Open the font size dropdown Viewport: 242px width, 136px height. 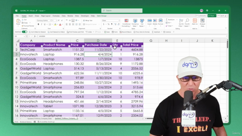click(56, 20)
